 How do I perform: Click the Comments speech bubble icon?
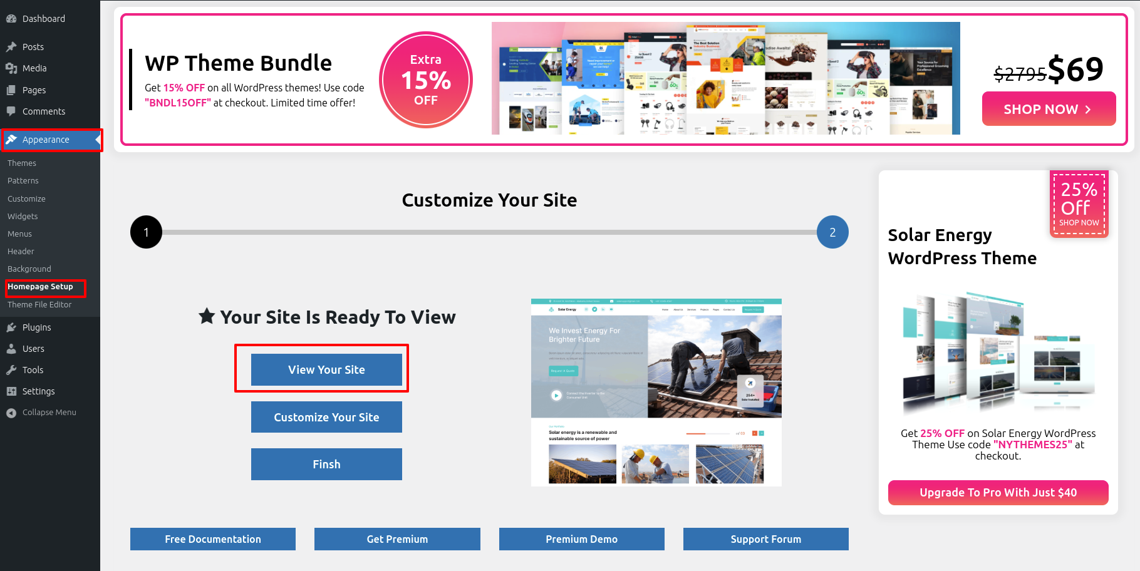(x=11, y=111)
